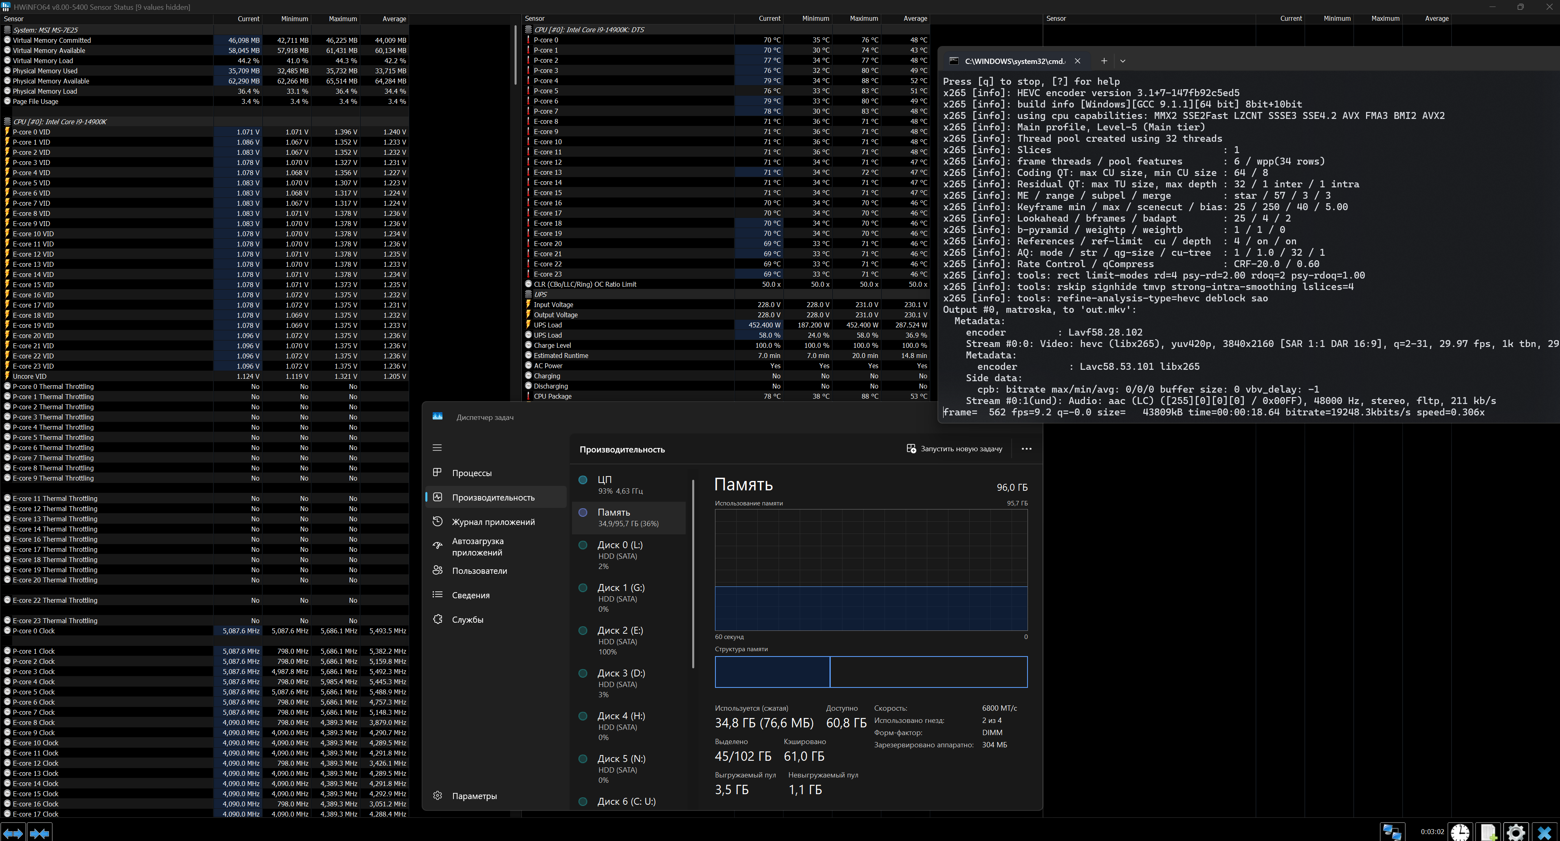The height and width of the screenshot is (841, 1560).
Task: Open Журнал приложений in Task Manager
Action: tap(493, 522)
